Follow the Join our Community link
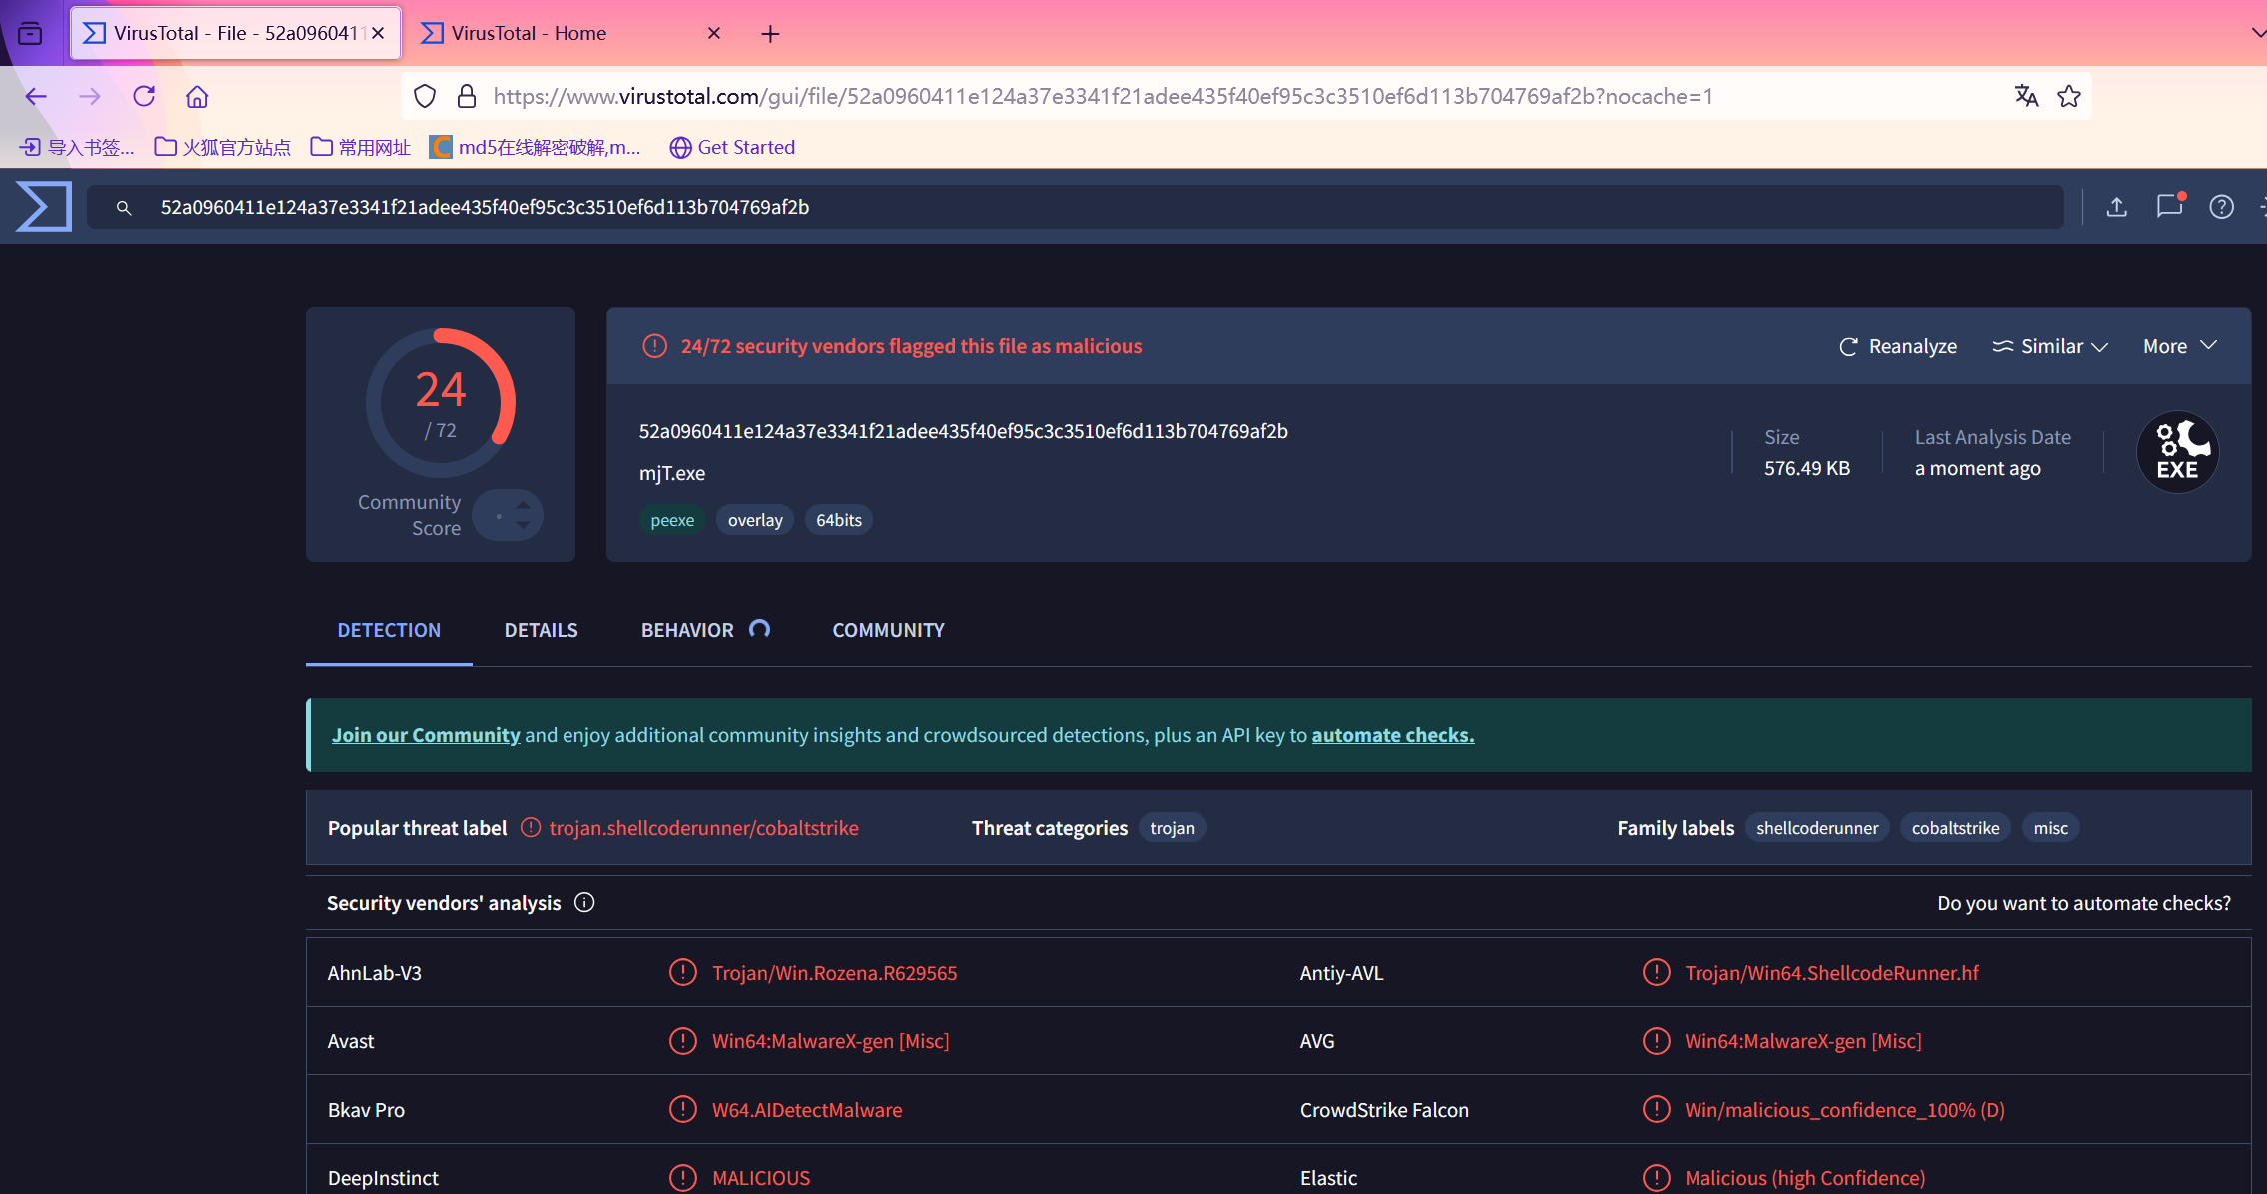Viewport: 2267px width, 1194px height. point(426,735)
